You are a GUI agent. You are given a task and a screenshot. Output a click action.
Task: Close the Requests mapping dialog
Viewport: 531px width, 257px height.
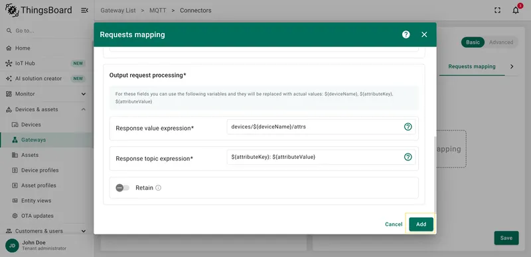424,34
